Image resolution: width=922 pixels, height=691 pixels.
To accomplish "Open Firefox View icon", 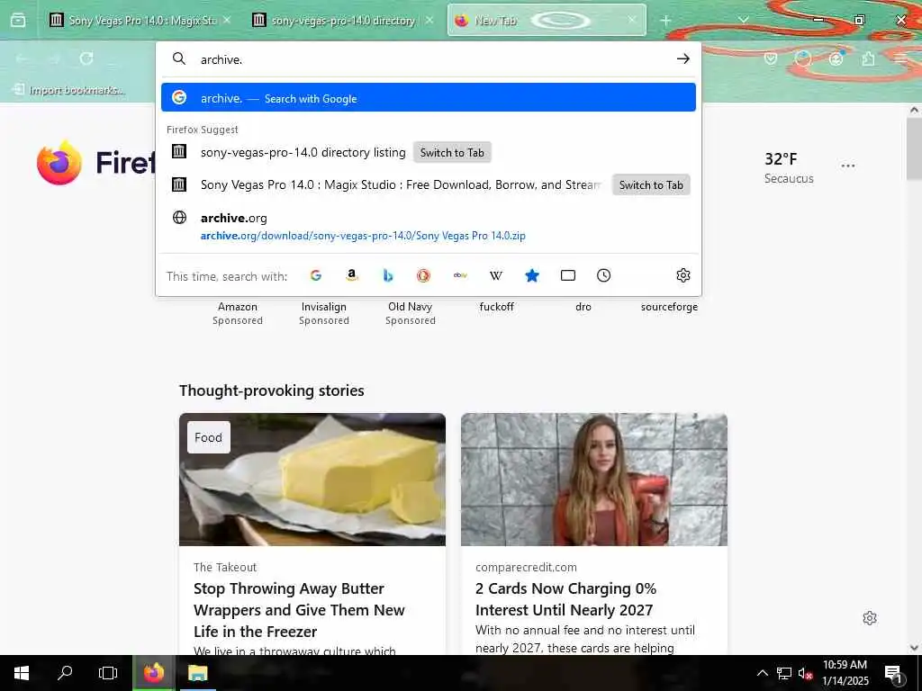I will (18, 21).
